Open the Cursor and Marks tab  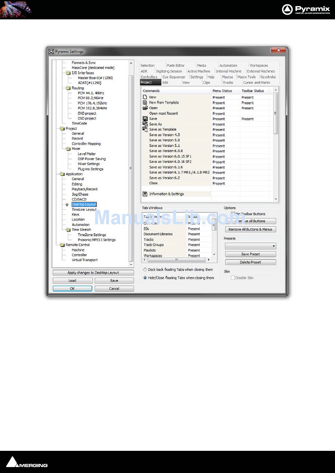coord(257,83)
